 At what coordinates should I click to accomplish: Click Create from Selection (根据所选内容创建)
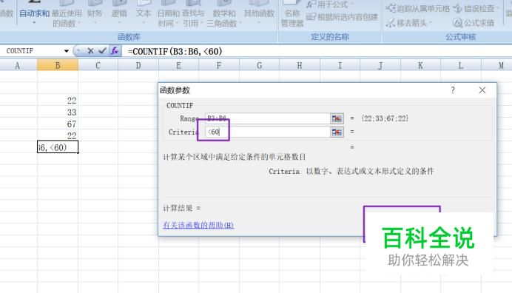coord(342,17)
